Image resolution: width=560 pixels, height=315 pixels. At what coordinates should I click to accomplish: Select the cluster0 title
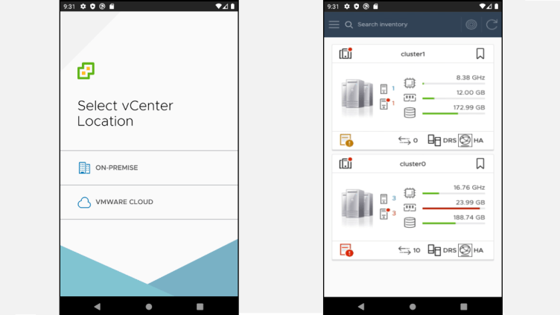413,164
